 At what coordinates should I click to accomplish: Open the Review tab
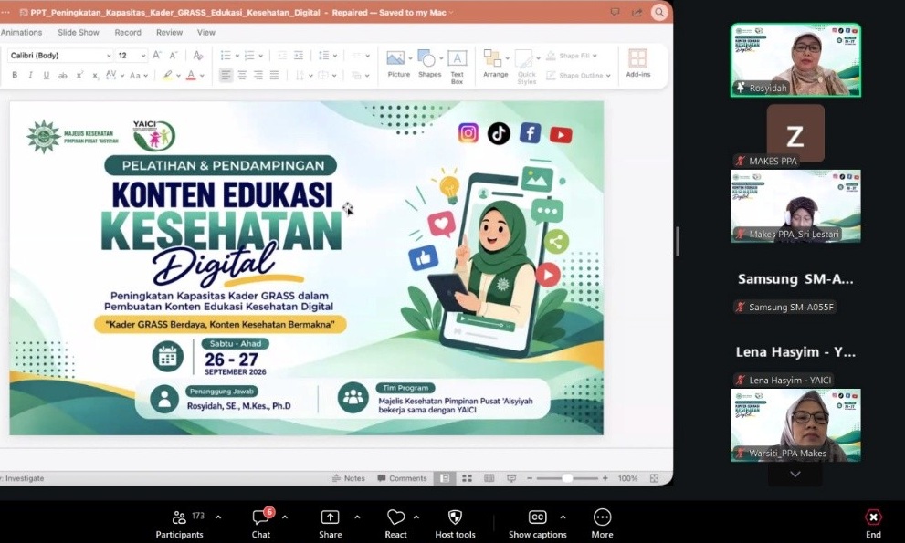point(169,32)
